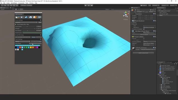Open the Transform component gear menu

[x=155, y=14]
